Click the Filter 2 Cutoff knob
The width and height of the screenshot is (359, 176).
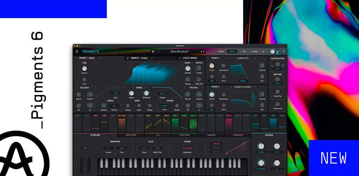[212, 95]
